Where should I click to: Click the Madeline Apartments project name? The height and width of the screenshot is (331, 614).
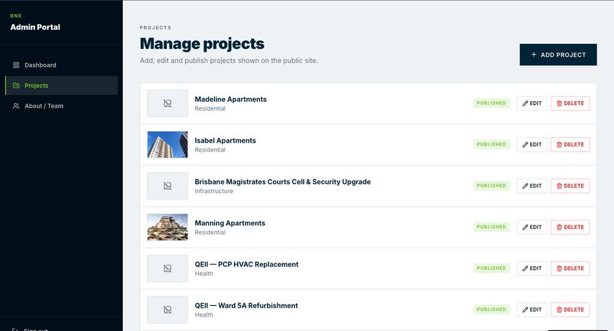coord(231,99)
